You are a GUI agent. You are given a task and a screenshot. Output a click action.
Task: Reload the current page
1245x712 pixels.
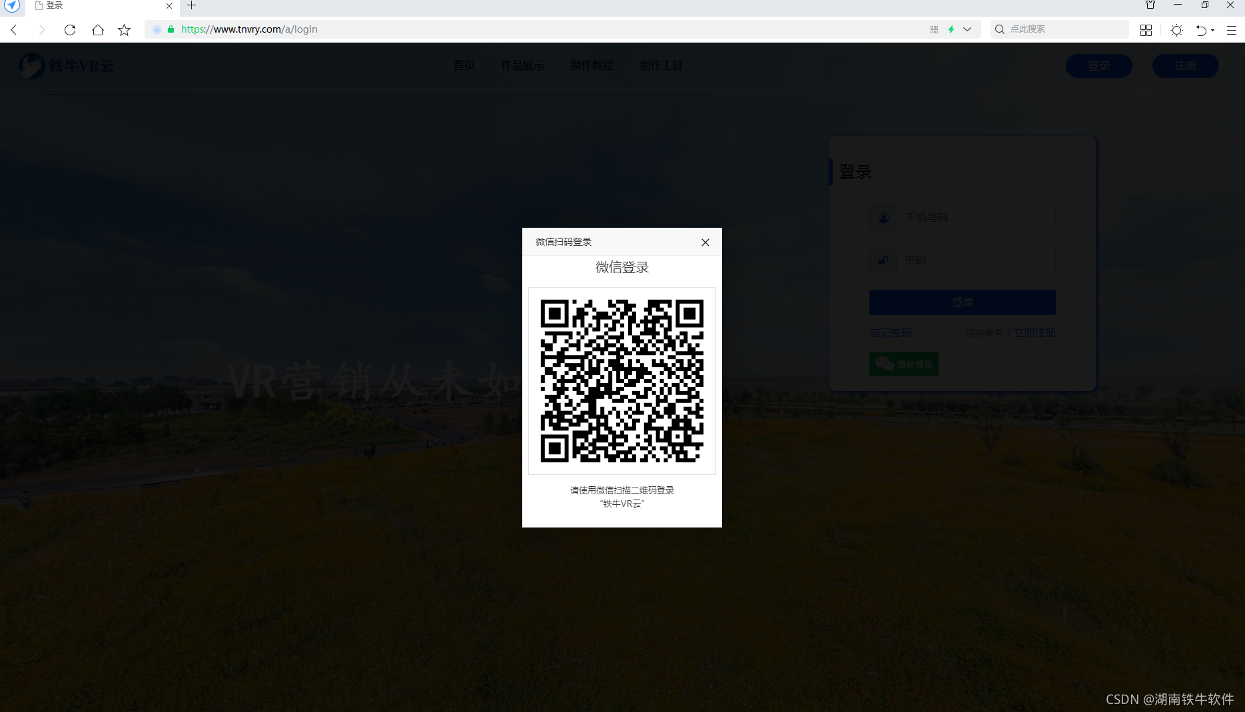click(70, 29)
